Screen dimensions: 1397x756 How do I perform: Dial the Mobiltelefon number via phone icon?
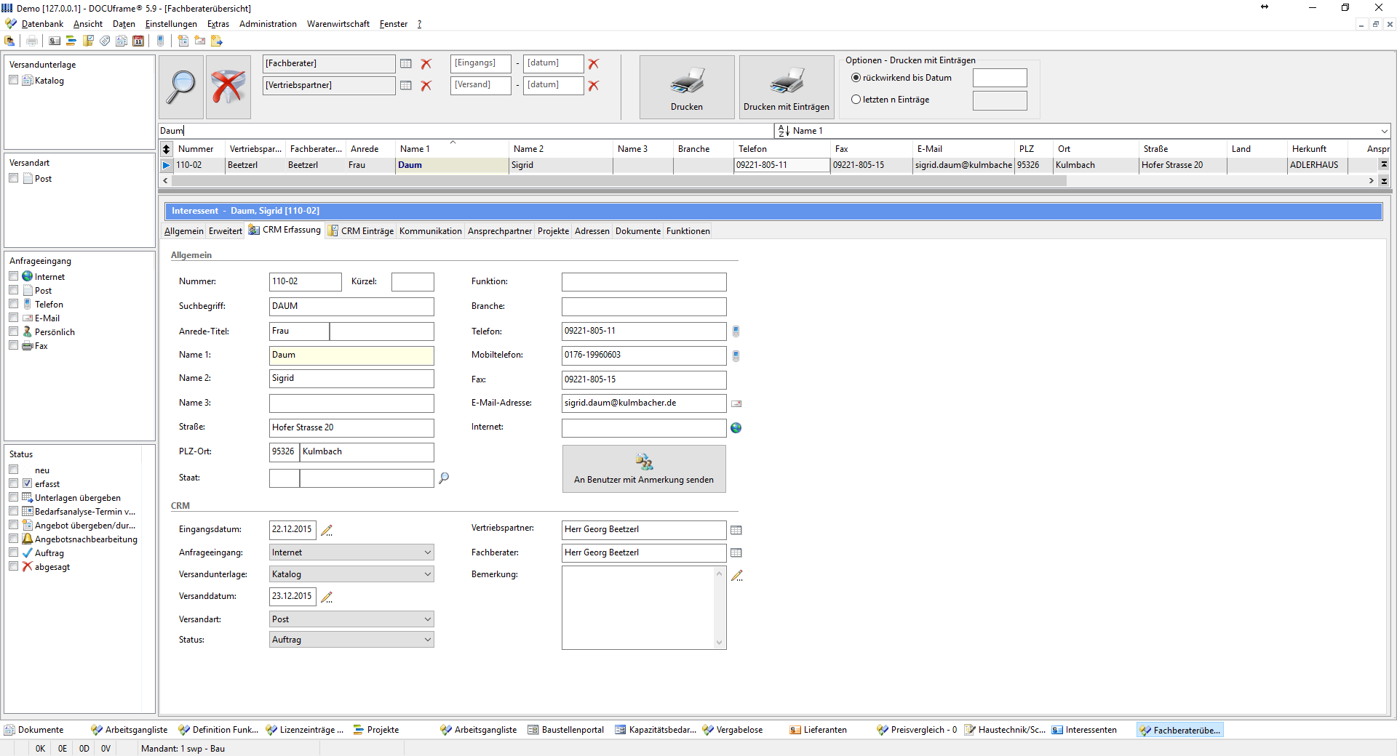pyautogui.click(x=736, y=356)
